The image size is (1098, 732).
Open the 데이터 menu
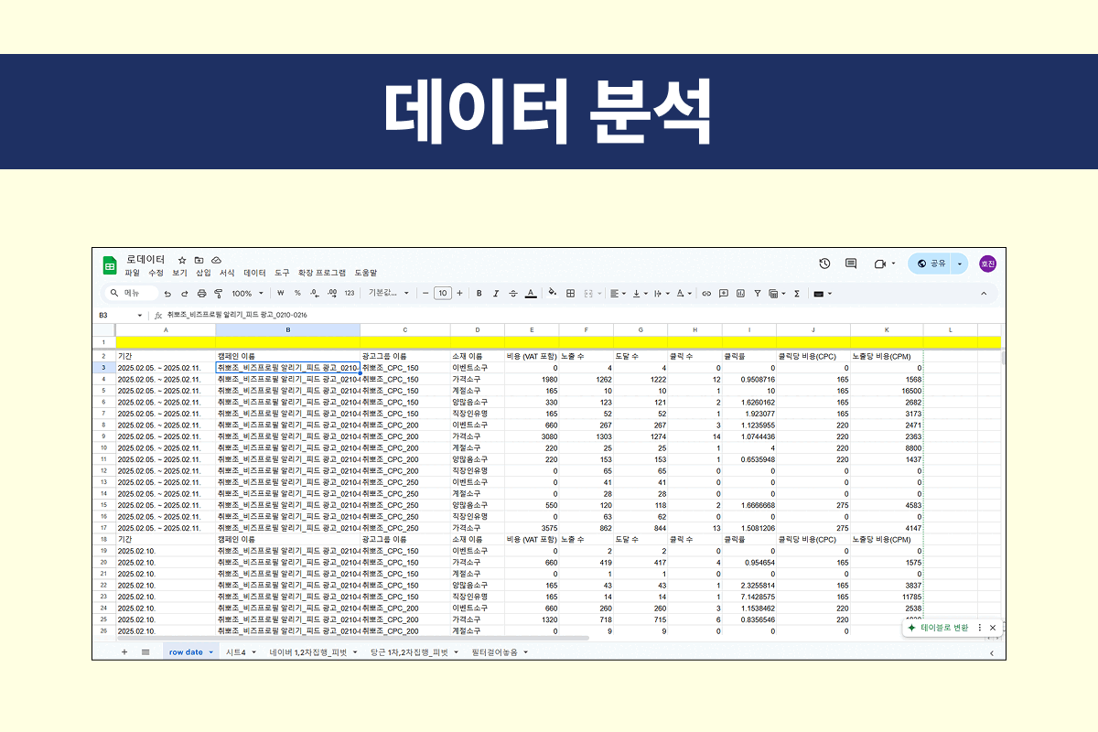pos(254,273)
